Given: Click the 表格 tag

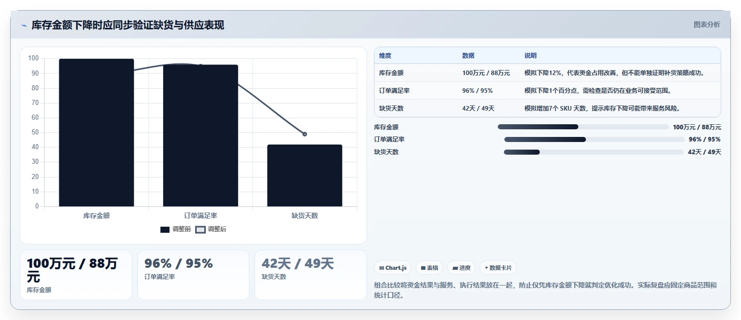Looking at the screenshot, I should (x=429, y=268).
